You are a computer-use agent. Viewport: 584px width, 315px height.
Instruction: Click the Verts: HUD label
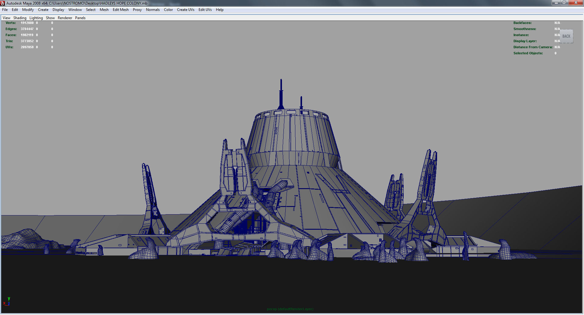click(11, 23)
